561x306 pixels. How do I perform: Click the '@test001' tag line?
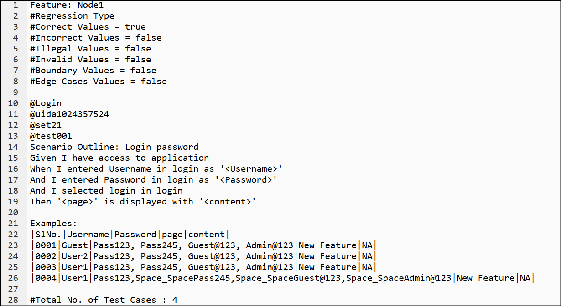(x=51, y=136)
